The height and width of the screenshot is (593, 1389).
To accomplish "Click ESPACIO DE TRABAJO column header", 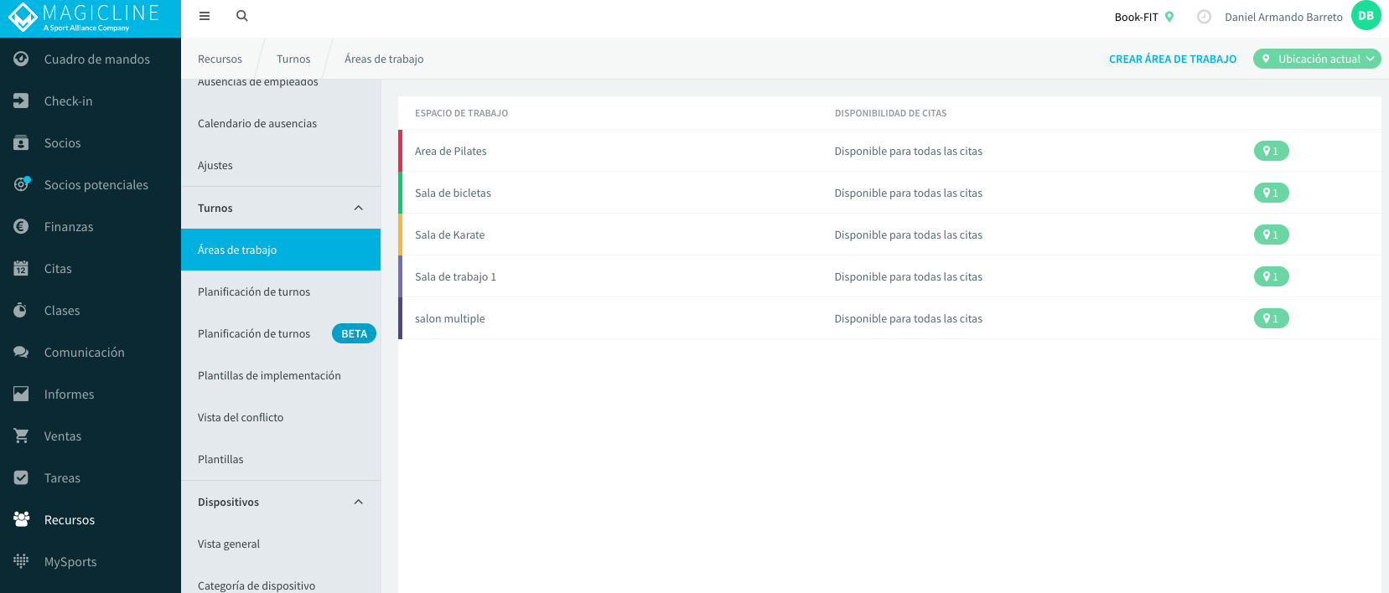I will pos(461,113).
